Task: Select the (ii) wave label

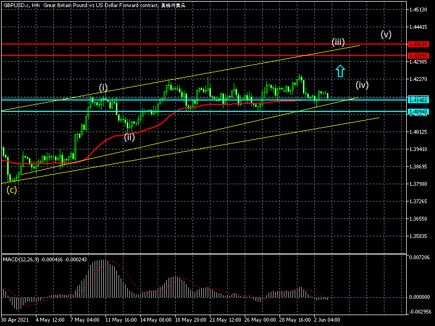Action: point(129,137)
